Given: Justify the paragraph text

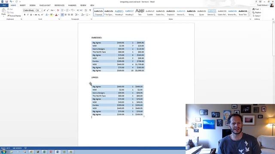Looking at the screenshot, I should 72,15.
